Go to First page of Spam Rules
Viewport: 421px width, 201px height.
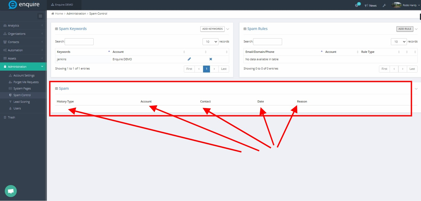pos(385,69)
